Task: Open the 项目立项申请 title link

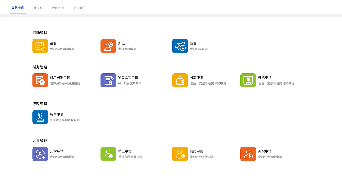Action: pyautogui.click(x=128, y=78)
